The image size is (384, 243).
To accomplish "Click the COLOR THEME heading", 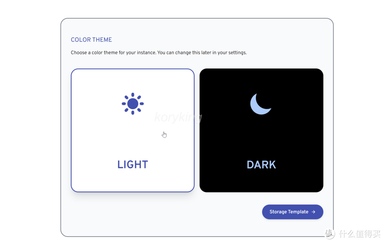I will tap(91, 40).
